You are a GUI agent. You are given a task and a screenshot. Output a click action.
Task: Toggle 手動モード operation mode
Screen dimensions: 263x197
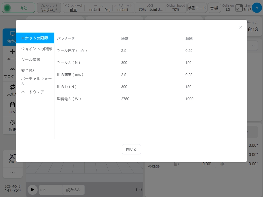197,8
